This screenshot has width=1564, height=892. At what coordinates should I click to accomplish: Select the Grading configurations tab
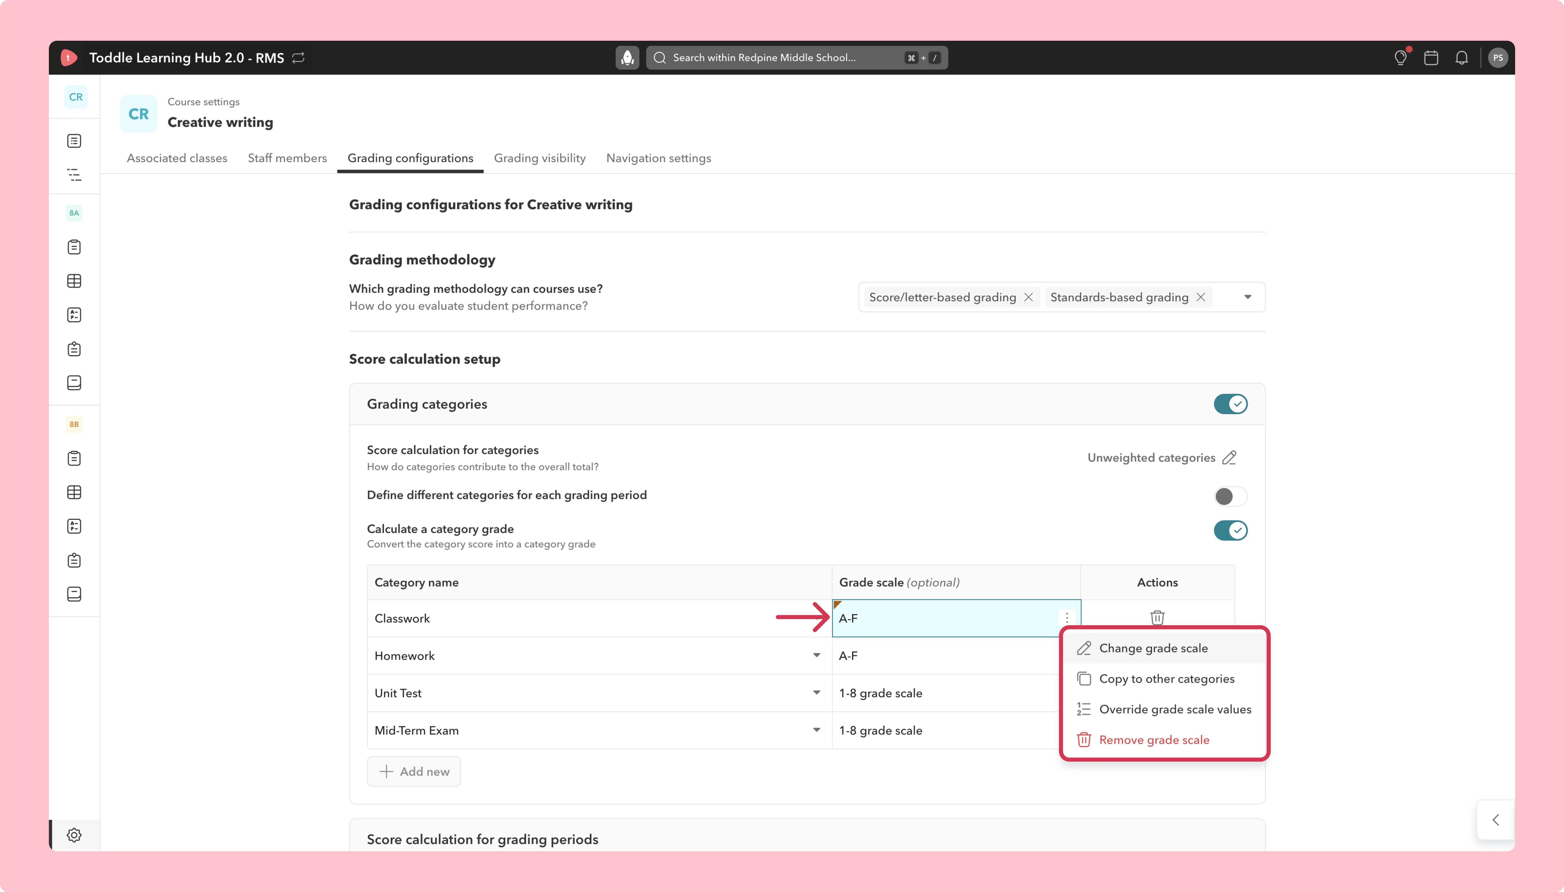click(410, 158)
